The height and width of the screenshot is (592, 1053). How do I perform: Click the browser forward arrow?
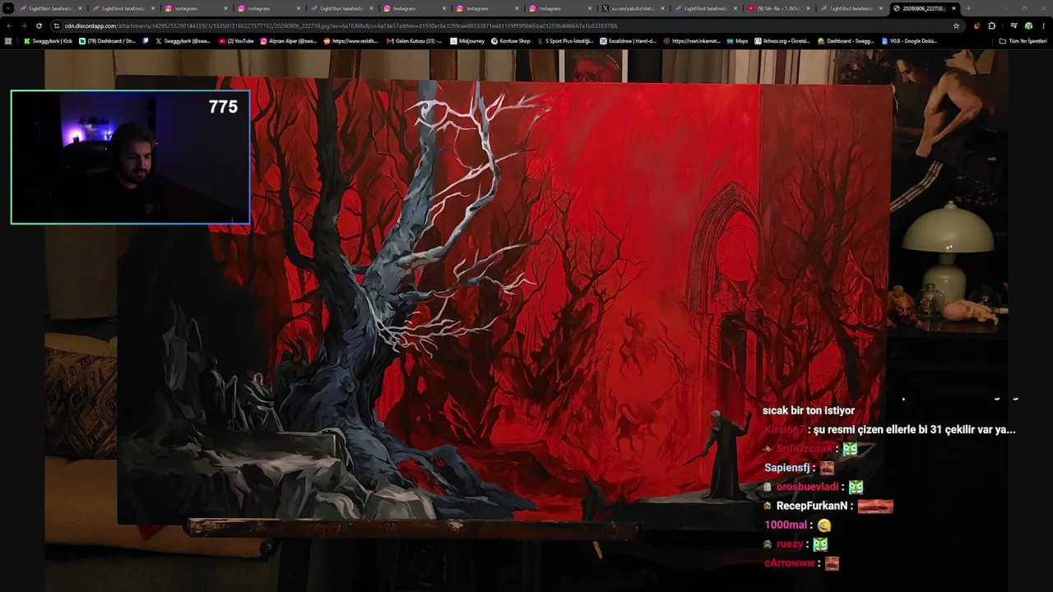click(x=24, y=25)
